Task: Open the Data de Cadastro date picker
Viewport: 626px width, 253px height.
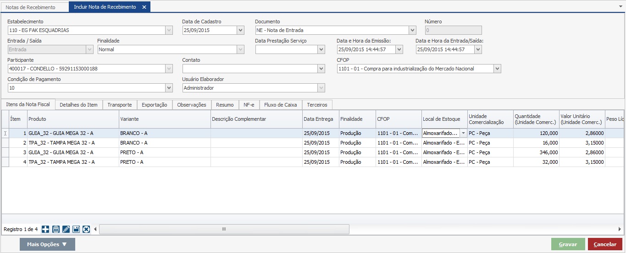Action: (x=240, y=30)
